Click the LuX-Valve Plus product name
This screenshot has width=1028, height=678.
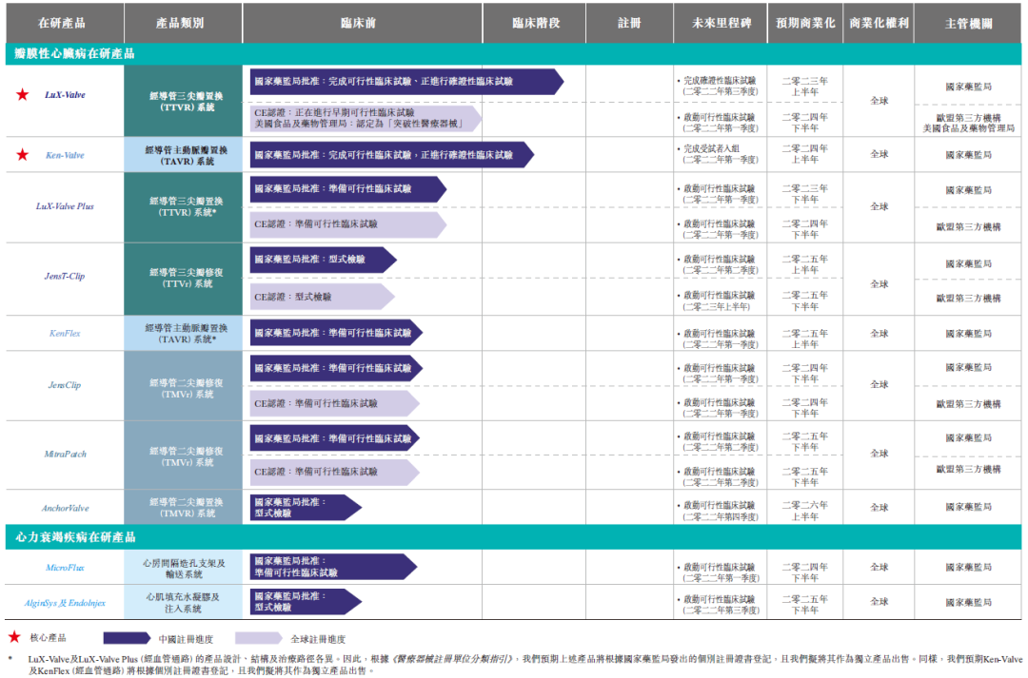[x=65, y=206]
